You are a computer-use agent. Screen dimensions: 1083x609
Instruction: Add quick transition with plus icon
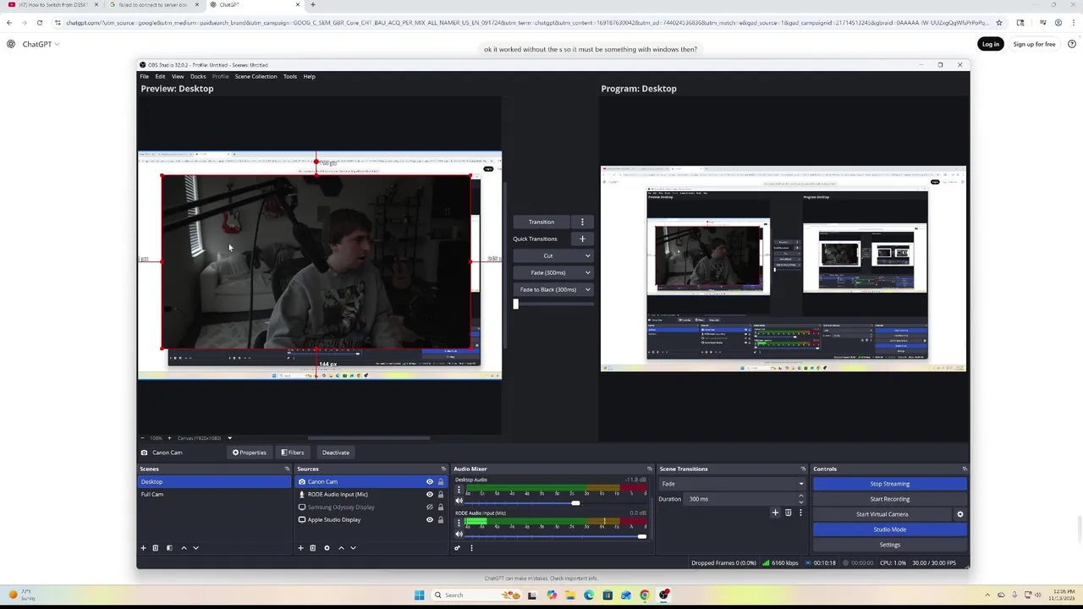[582, 239]
